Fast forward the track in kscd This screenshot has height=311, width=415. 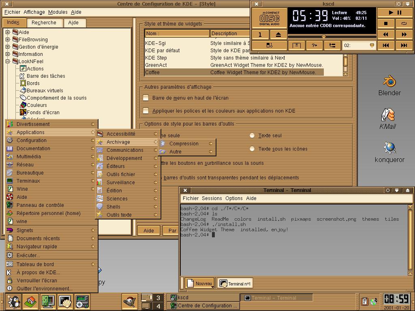[404, 34]
